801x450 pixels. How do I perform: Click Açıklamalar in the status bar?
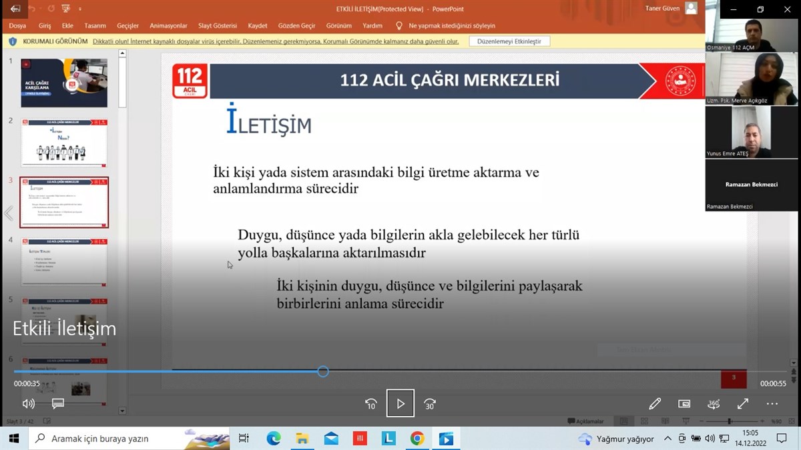pyautogui.click(x=585, y=421)
